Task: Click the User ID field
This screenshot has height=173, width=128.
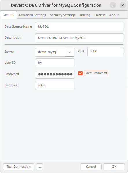Action: pyautogui.click(x=55, y=63)
